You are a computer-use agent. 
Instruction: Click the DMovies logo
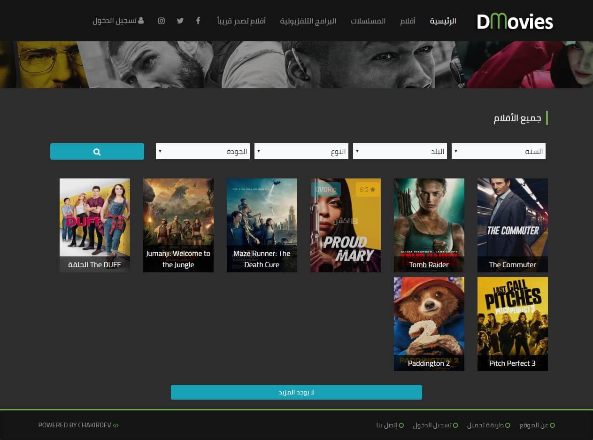515,22
